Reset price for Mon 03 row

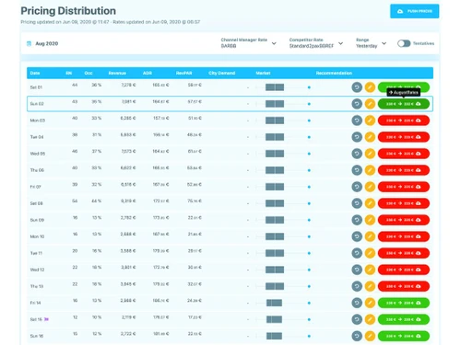pyautogui.click(x=357, y=121)
